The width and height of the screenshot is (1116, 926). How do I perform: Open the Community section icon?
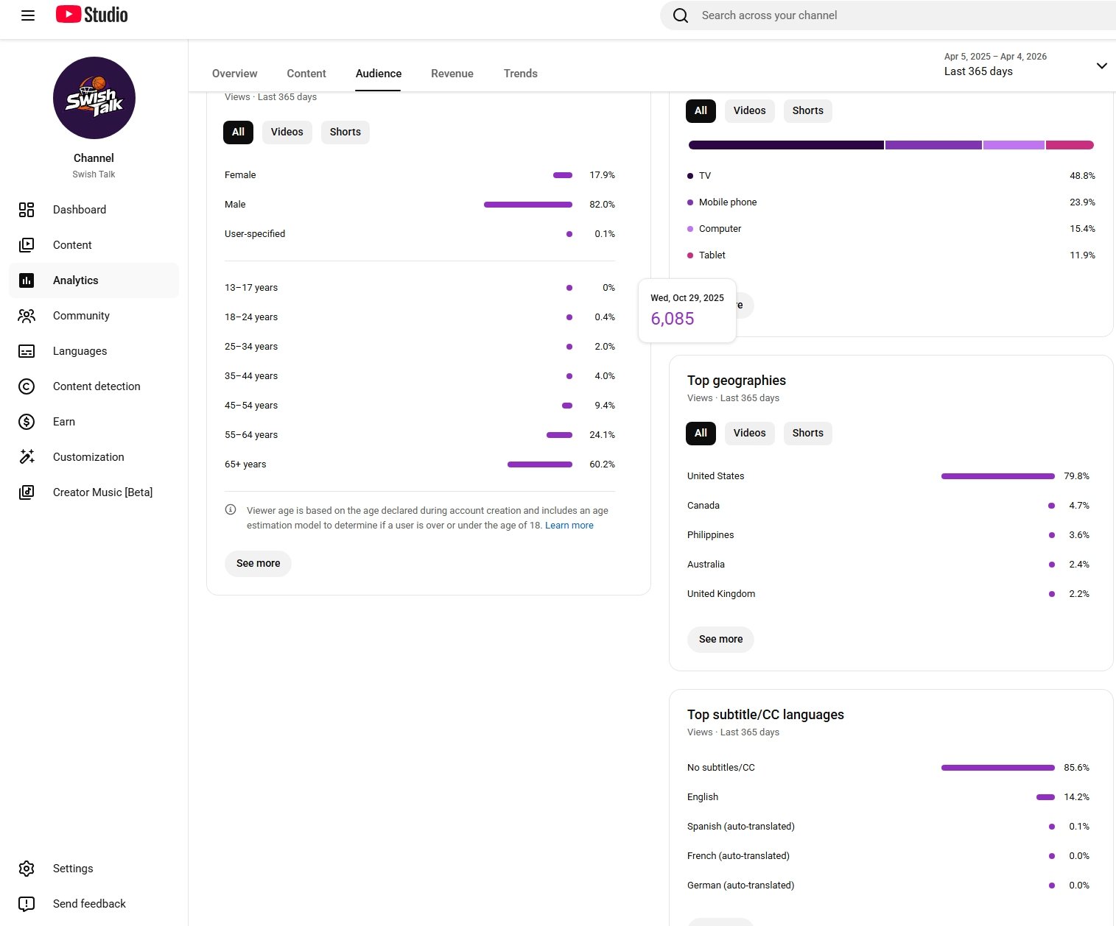tap(27, 316)
